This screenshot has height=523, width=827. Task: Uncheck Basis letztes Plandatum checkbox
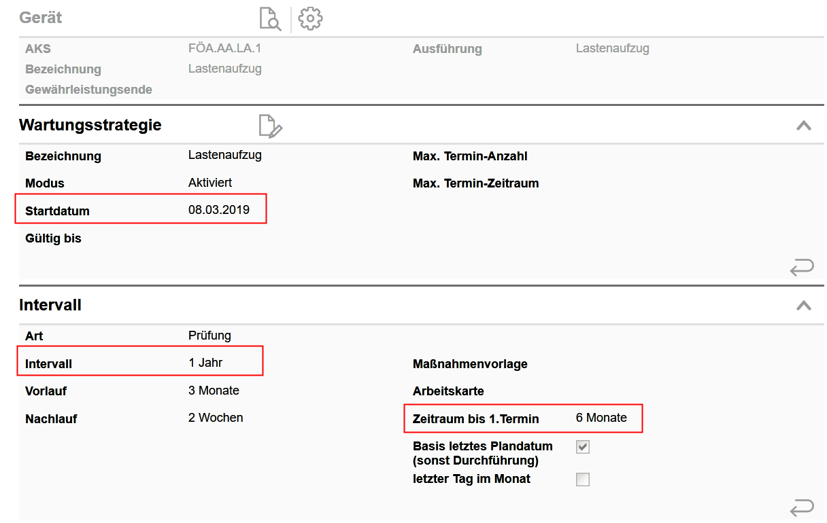[x=583, y=447]
